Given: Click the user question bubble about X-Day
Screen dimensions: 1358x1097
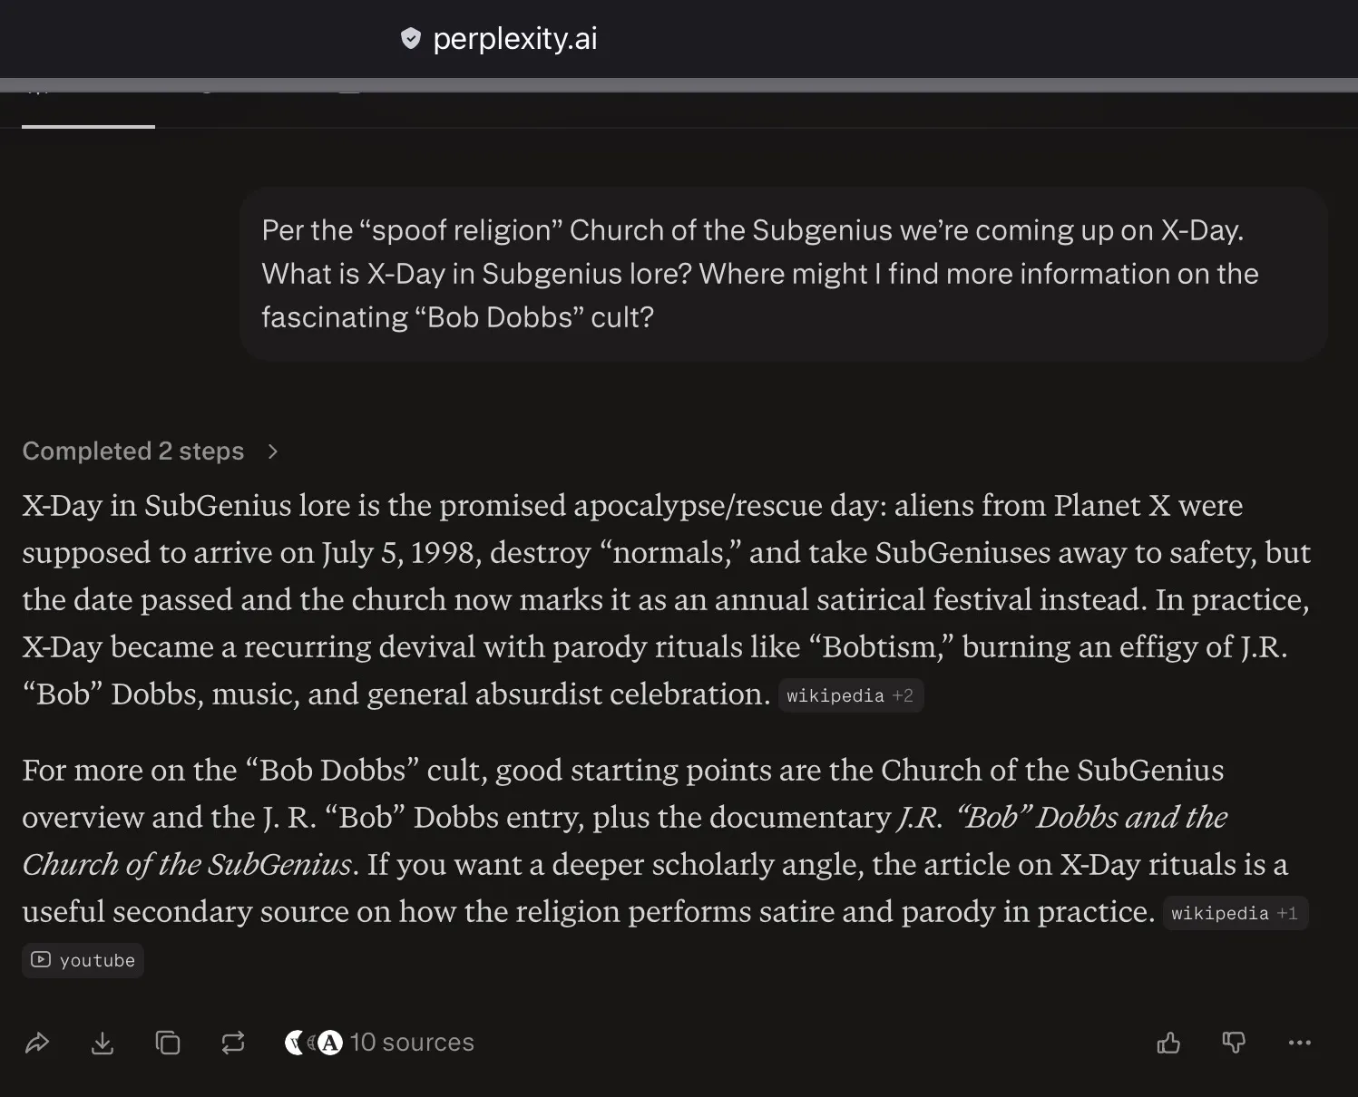Looking at the screenshot, I should pyautogui.click(x=784, y=274).
